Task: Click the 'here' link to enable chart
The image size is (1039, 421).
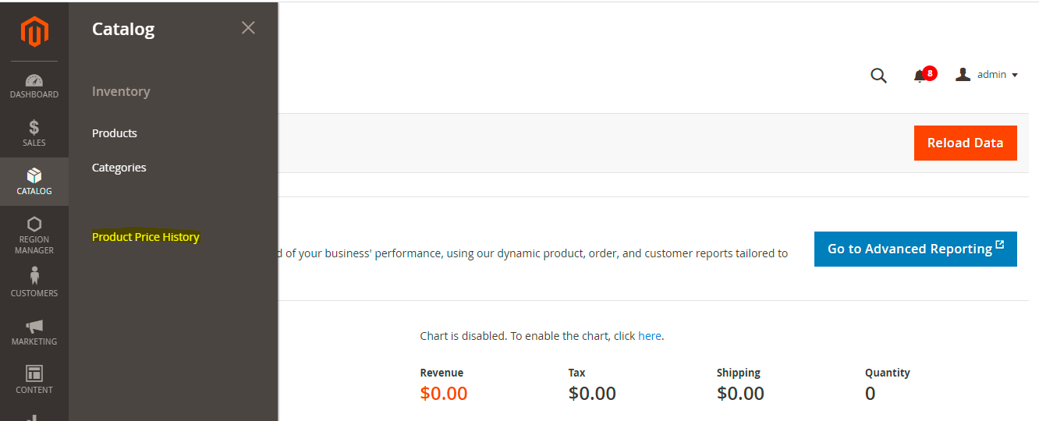Action: click(649, 336)
